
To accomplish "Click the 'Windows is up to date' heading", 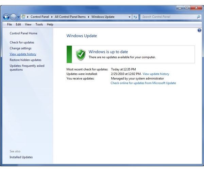I will (x=108, y=52).
